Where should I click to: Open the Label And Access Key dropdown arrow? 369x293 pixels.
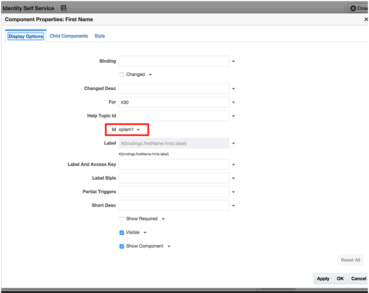point(234,164)
